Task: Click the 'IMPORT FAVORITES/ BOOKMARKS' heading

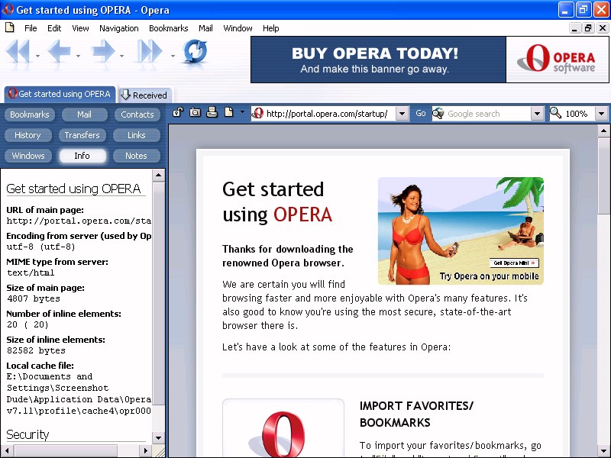Action: click(416, 414)
